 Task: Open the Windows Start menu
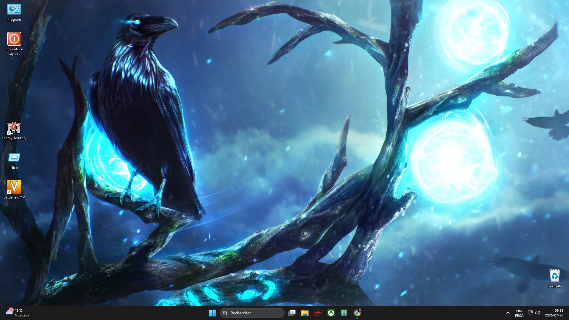click(x=212, y=313)
